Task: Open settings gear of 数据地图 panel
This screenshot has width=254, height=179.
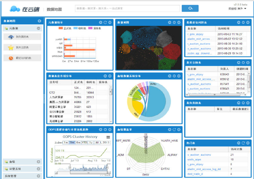Action: (x=174, y=23)
